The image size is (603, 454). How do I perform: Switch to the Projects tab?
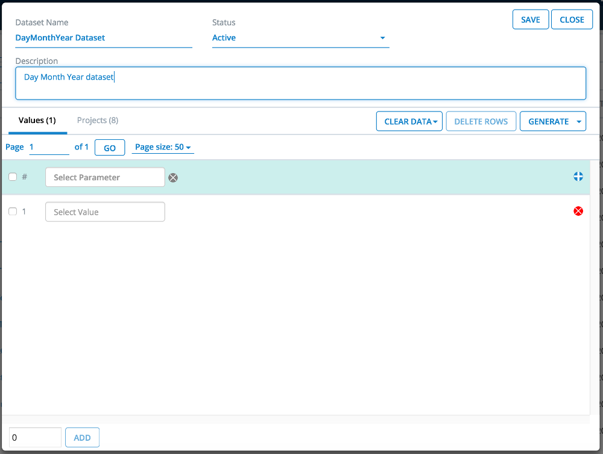tap(98, 121)
